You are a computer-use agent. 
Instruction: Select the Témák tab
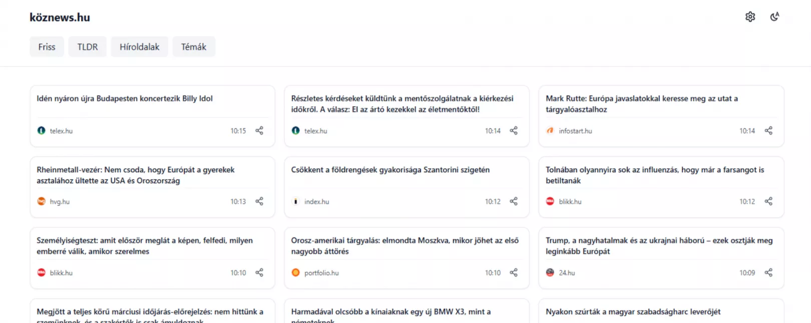194,47
